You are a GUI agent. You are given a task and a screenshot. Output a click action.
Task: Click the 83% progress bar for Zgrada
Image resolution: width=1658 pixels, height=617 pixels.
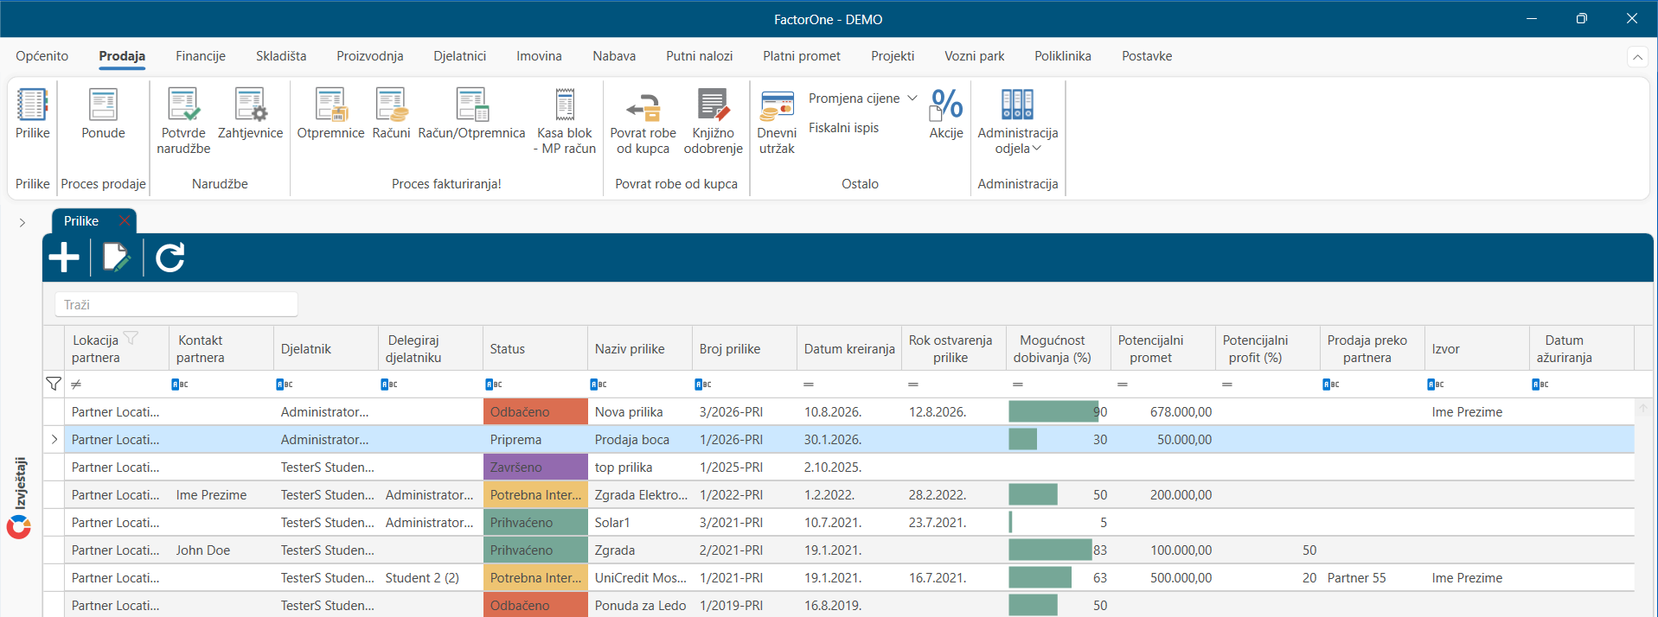(x=1050, y=550)
